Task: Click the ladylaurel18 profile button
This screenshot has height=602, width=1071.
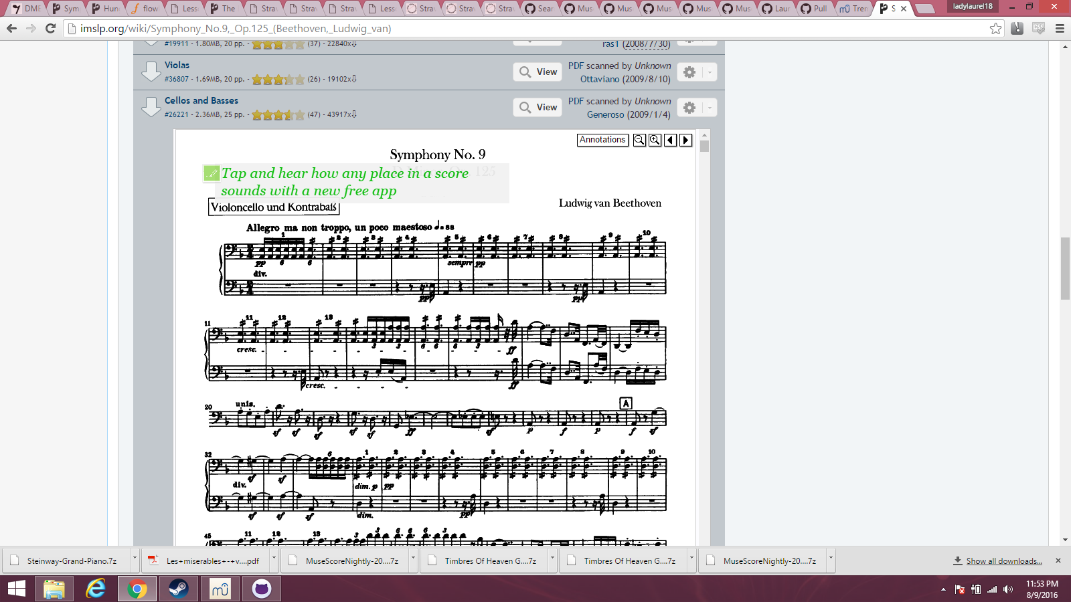Action: coord(973,6)
